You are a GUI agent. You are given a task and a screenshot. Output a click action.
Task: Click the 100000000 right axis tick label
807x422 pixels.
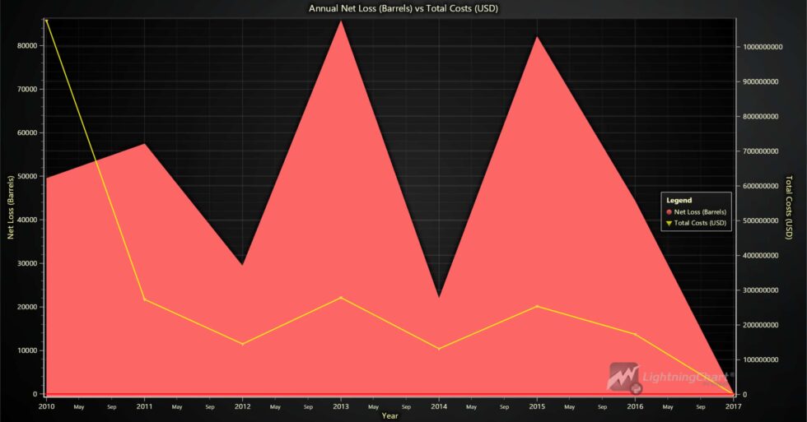click(761, 359)
